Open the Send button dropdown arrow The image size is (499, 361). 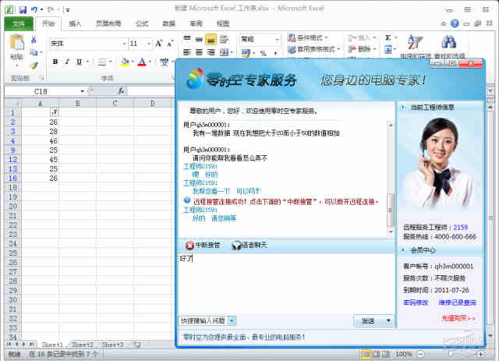(388, 321)
